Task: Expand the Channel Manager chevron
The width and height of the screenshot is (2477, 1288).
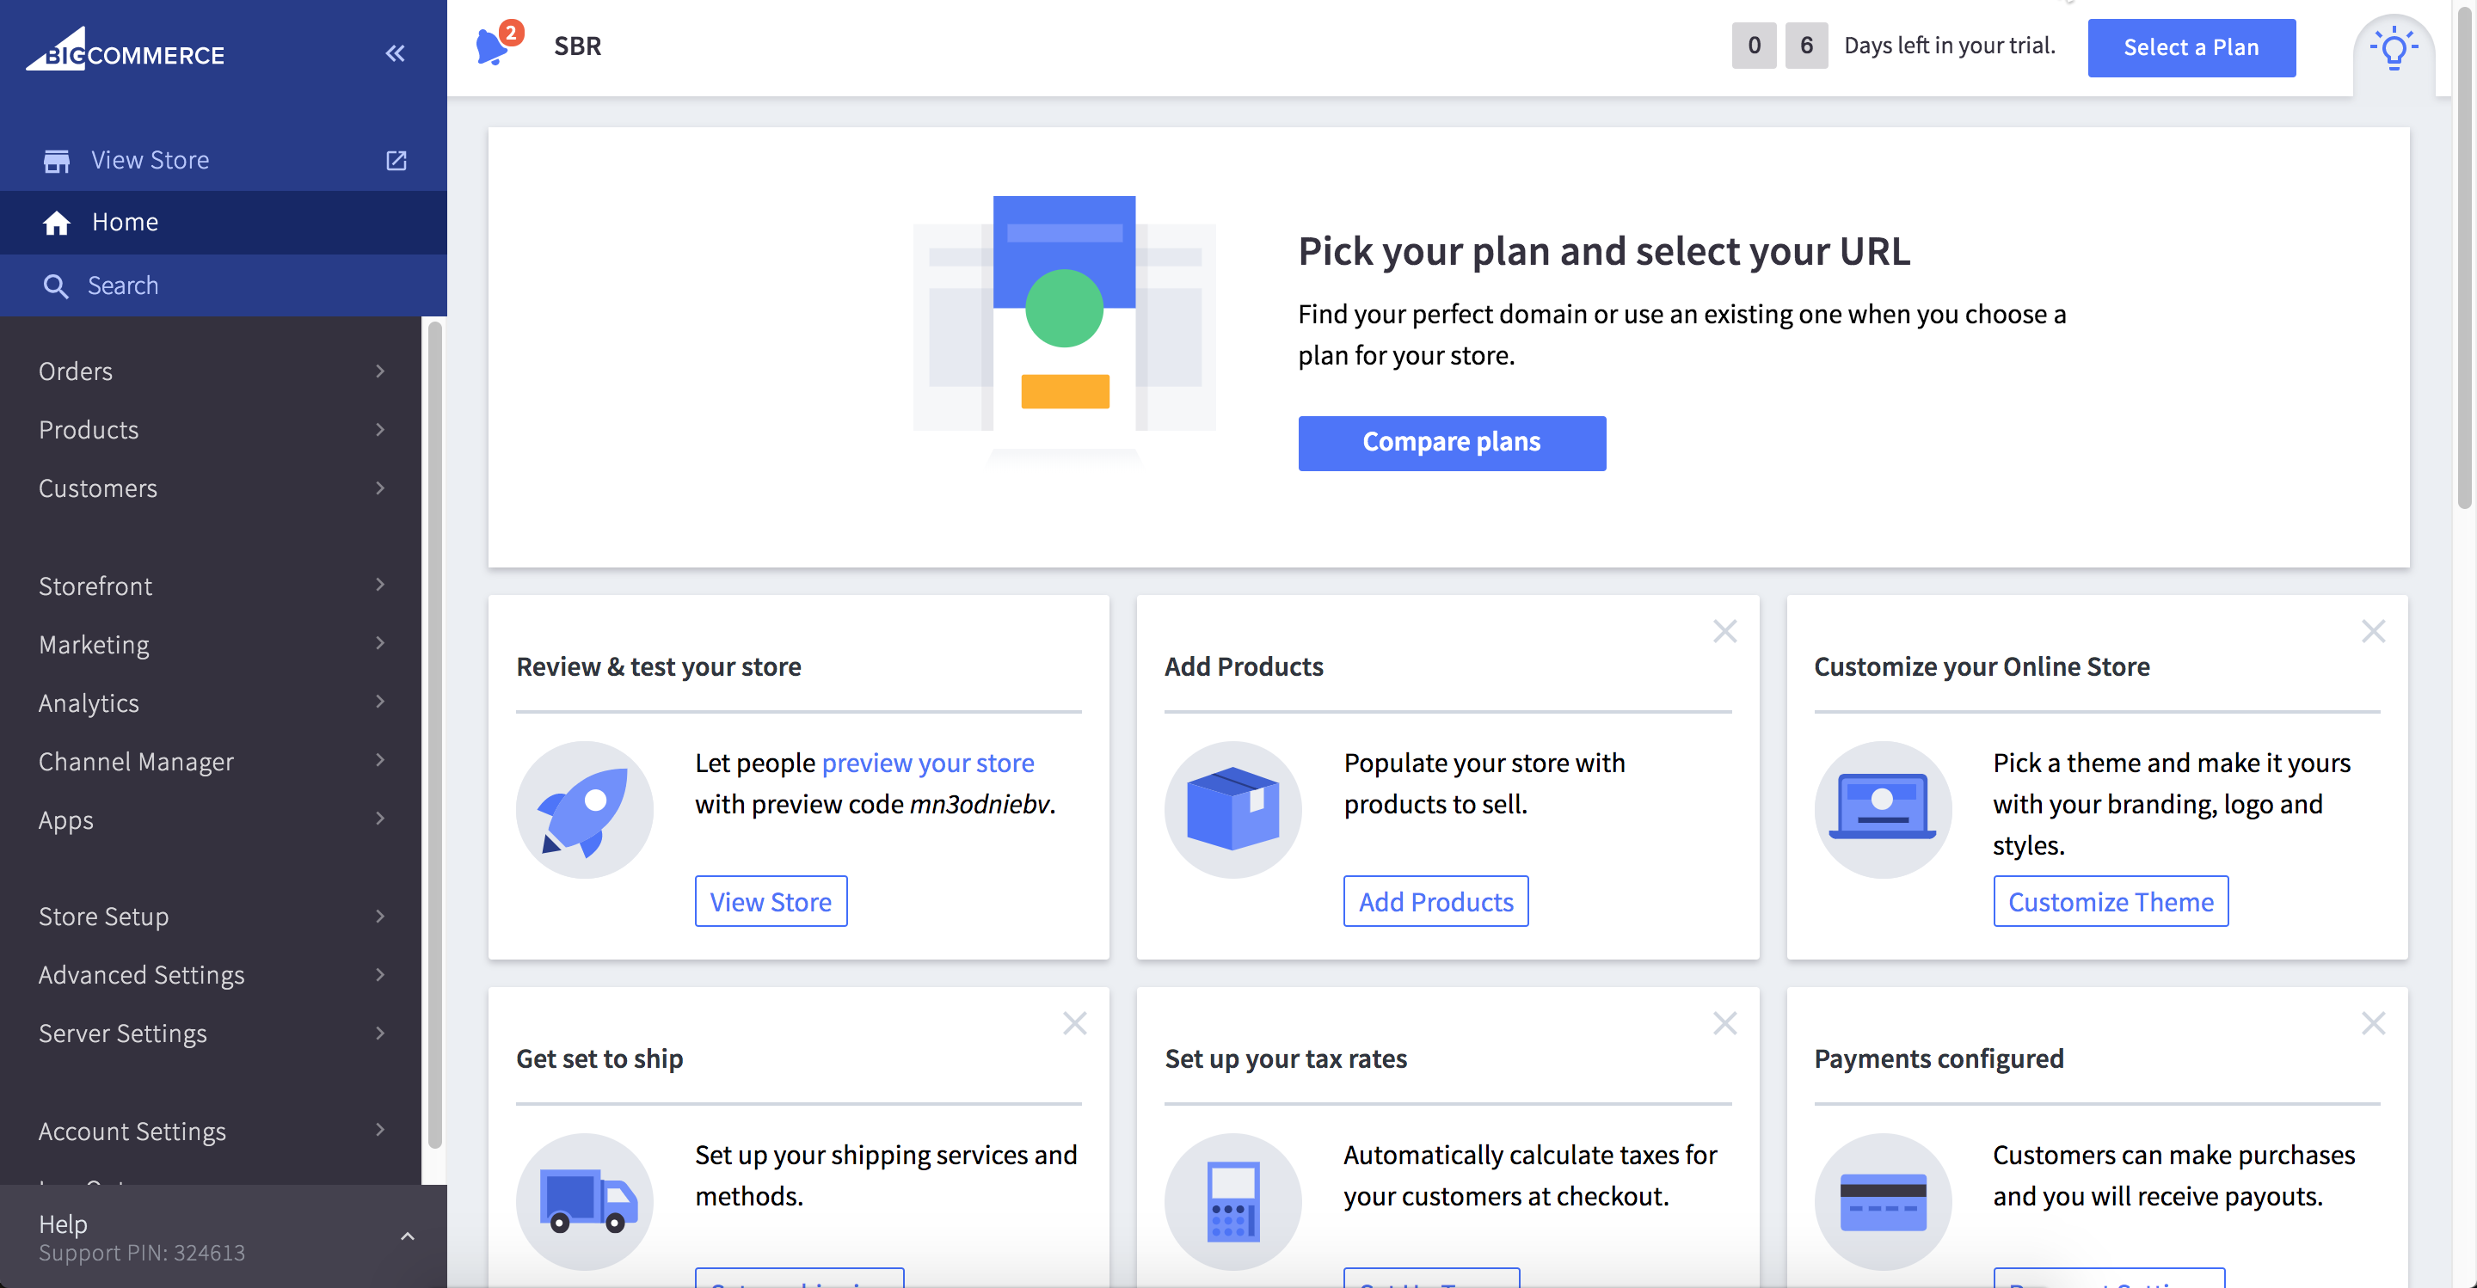Action: click(381, 761)
